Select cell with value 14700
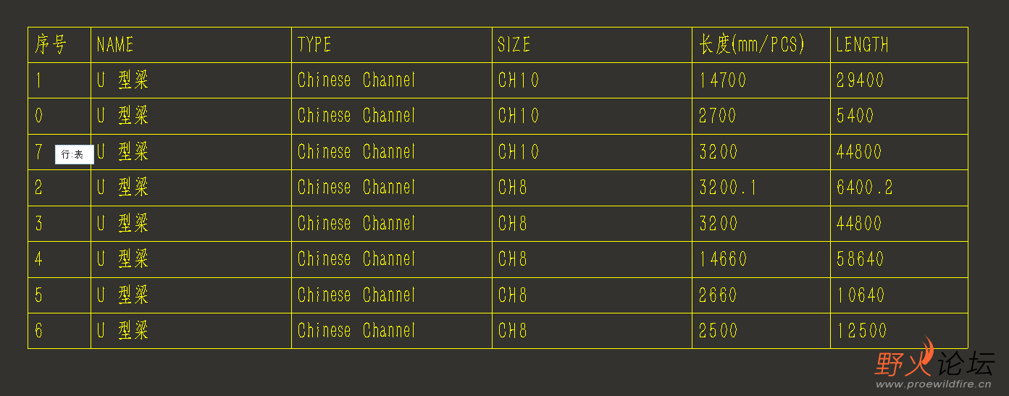 pos(761,80)
